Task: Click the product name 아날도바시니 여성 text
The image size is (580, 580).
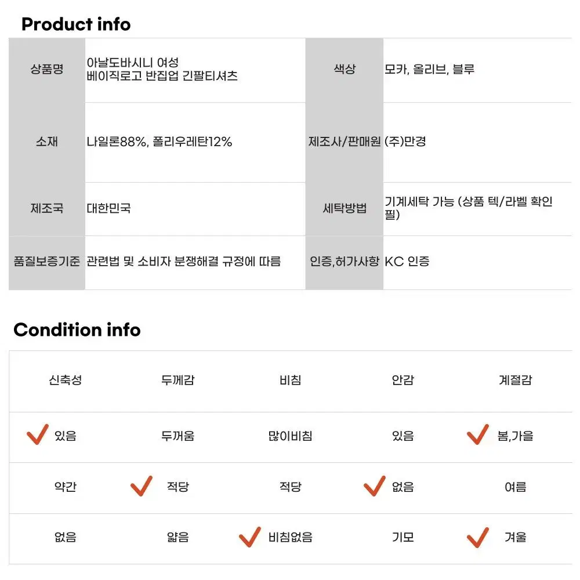Action: [x=133, y=63]
